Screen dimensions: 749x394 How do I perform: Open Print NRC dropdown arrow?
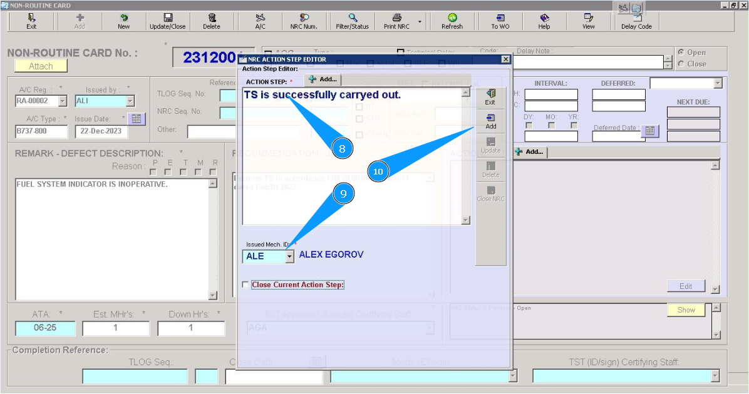point(420,21)
